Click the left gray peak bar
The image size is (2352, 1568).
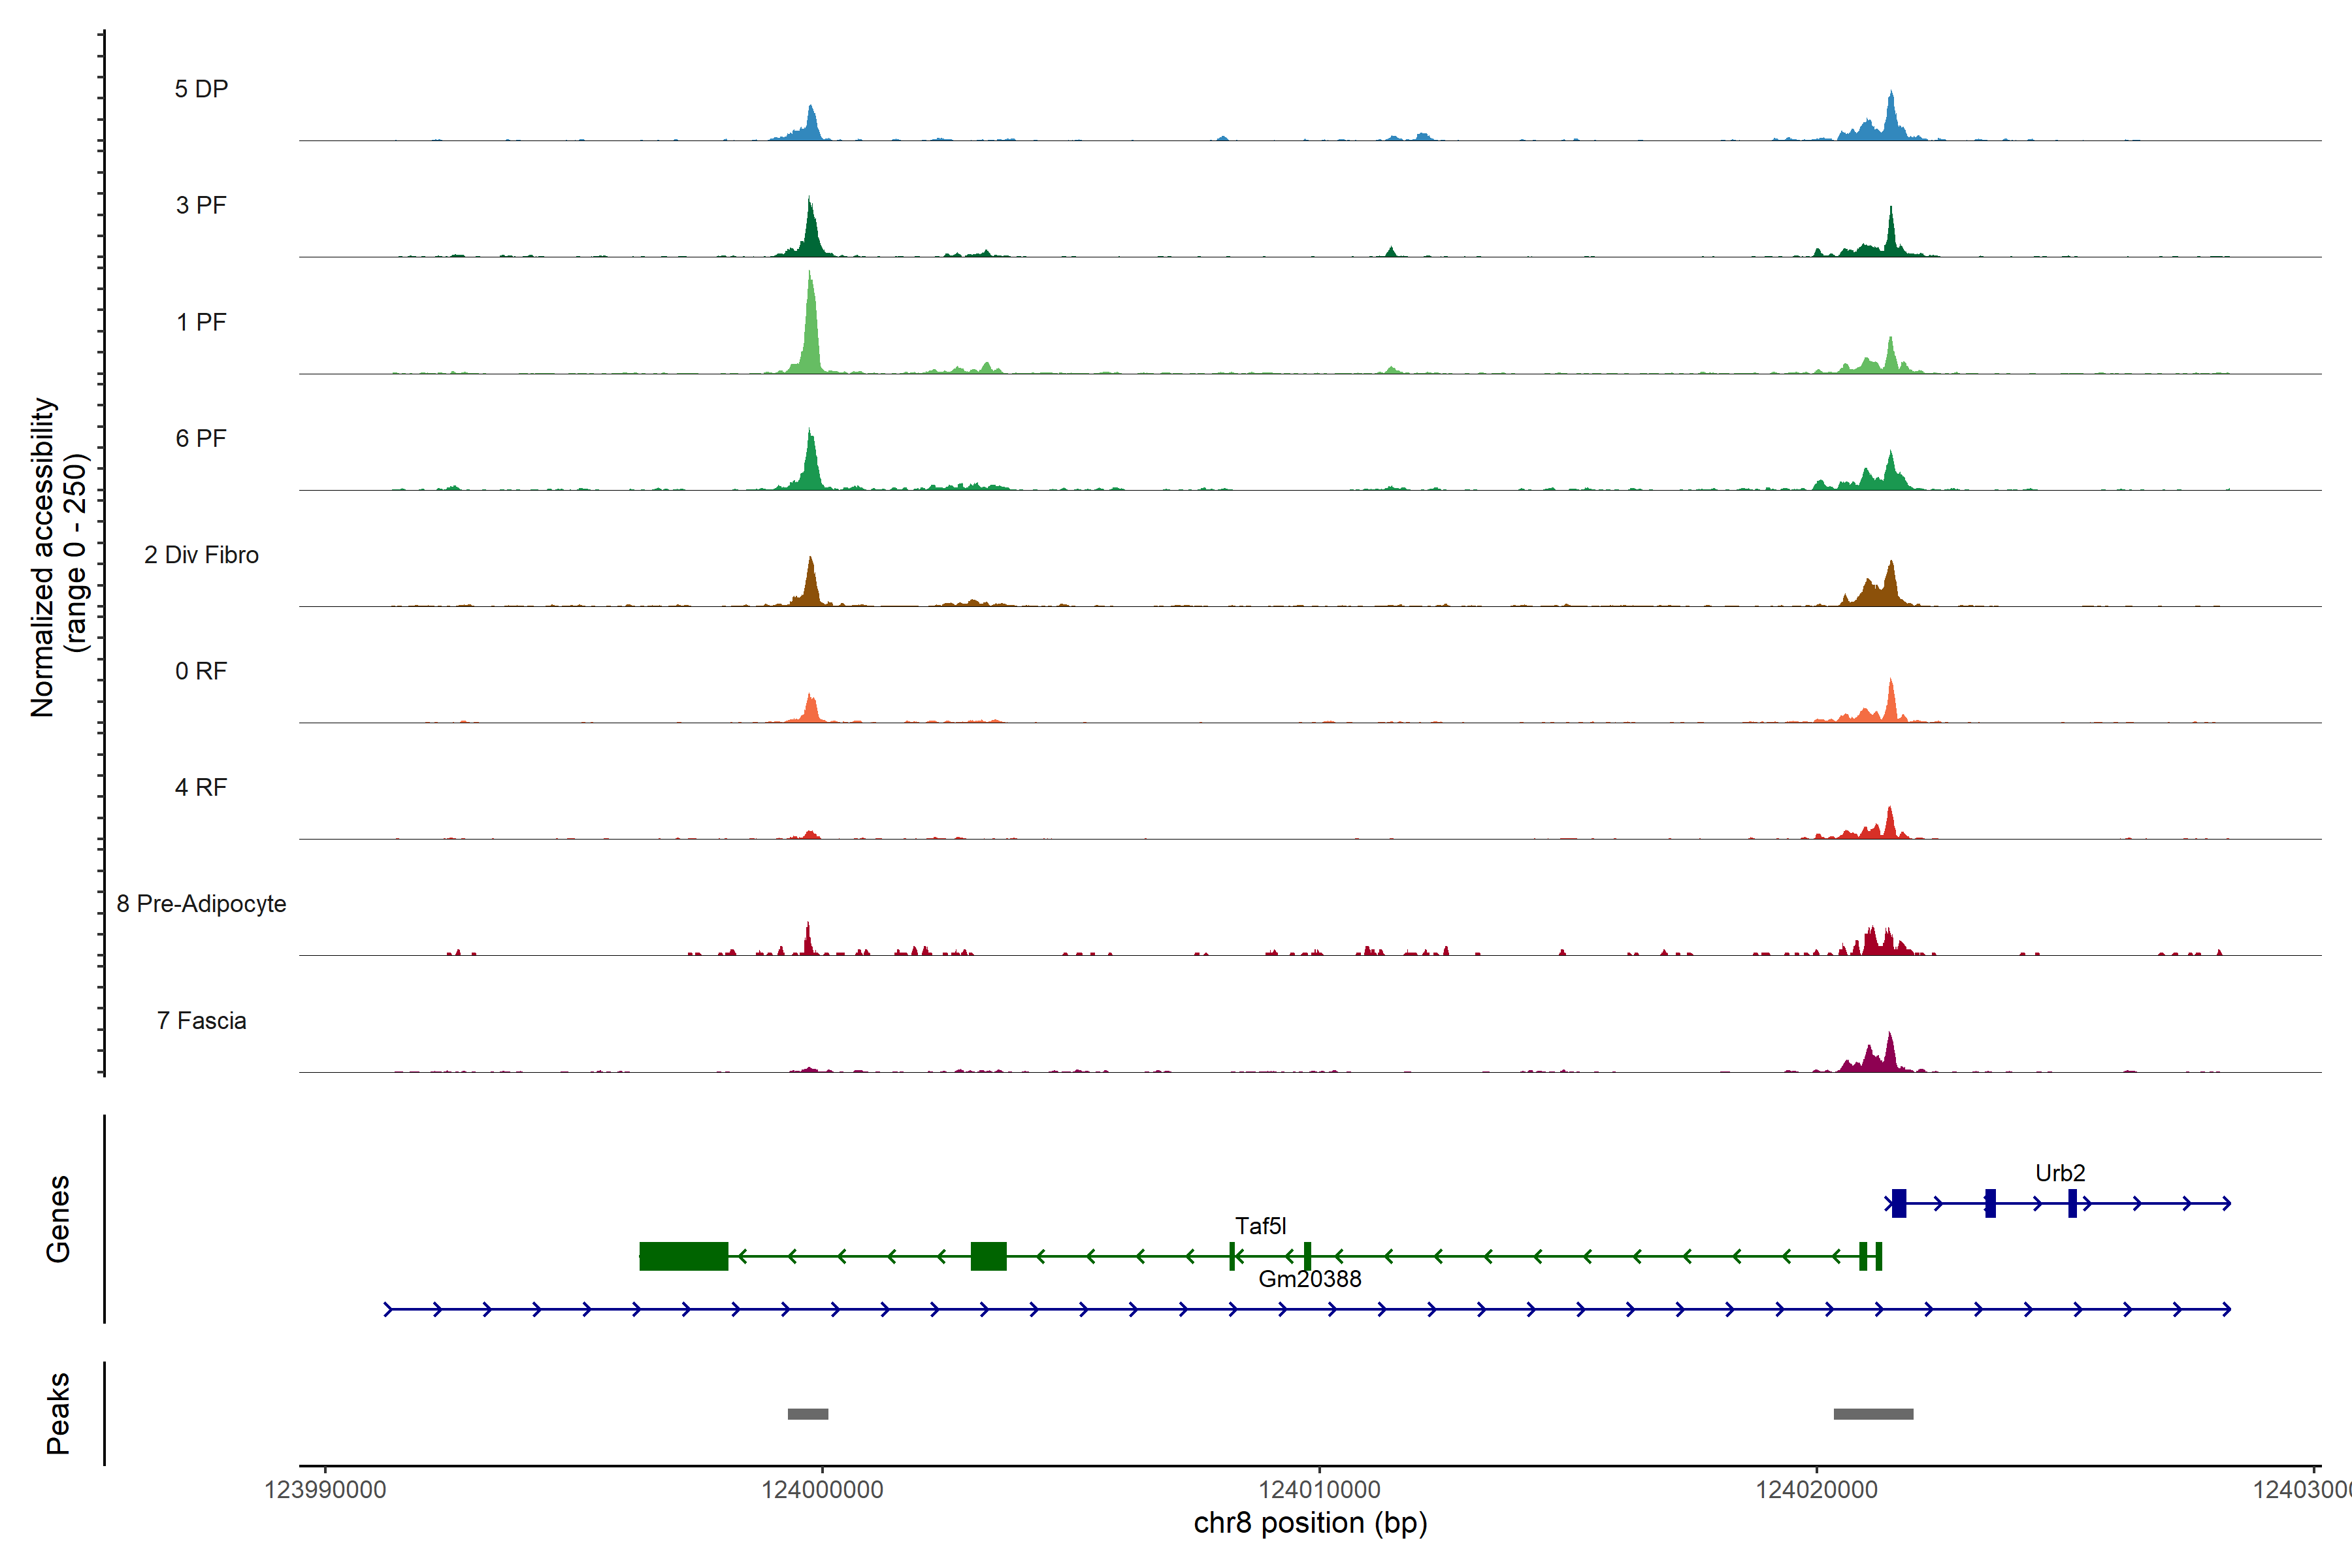tap(808, 1414)
